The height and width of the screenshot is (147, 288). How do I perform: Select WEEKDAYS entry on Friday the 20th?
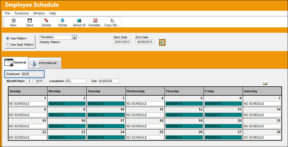coord(223,126)
